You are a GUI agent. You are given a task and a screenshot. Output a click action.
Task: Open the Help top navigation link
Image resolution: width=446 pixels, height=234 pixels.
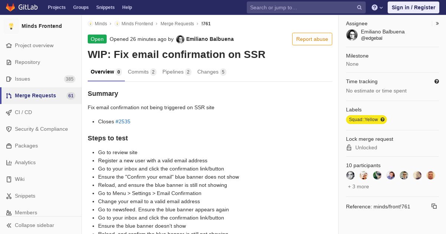127,7
